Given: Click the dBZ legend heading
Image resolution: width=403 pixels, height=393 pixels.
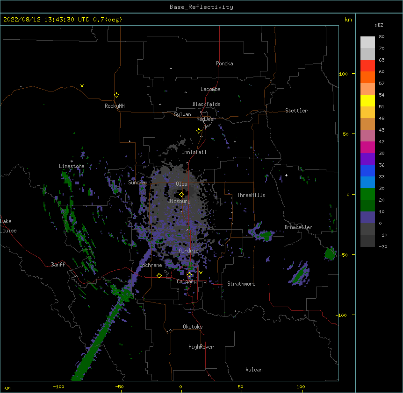Looking at the screenshot, I should coord(379,25).
